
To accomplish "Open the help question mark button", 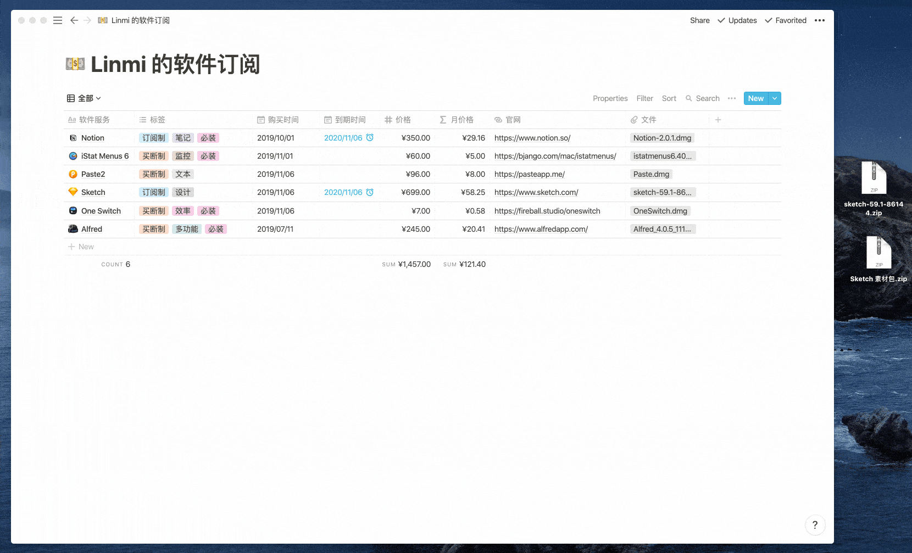I will 815,525.
